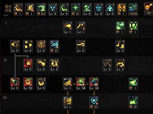Click the green dragon skill mastered at 110

coord(41,9)
